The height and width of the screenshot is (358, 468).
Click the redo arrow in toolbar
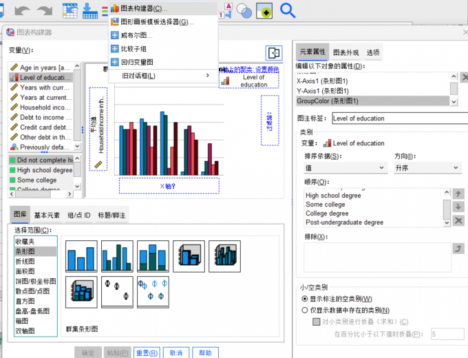pos(45,11)
